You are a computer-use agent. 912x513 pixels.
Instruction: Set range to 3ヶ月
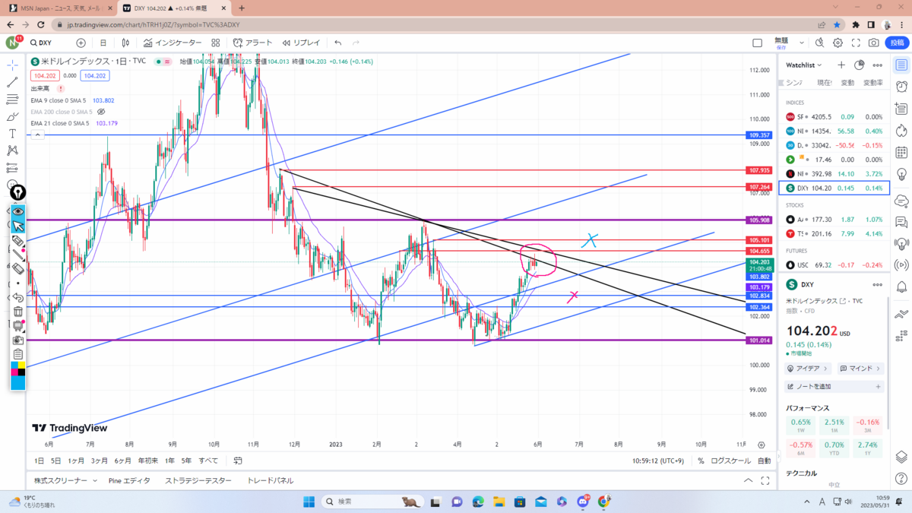[99, 461]
